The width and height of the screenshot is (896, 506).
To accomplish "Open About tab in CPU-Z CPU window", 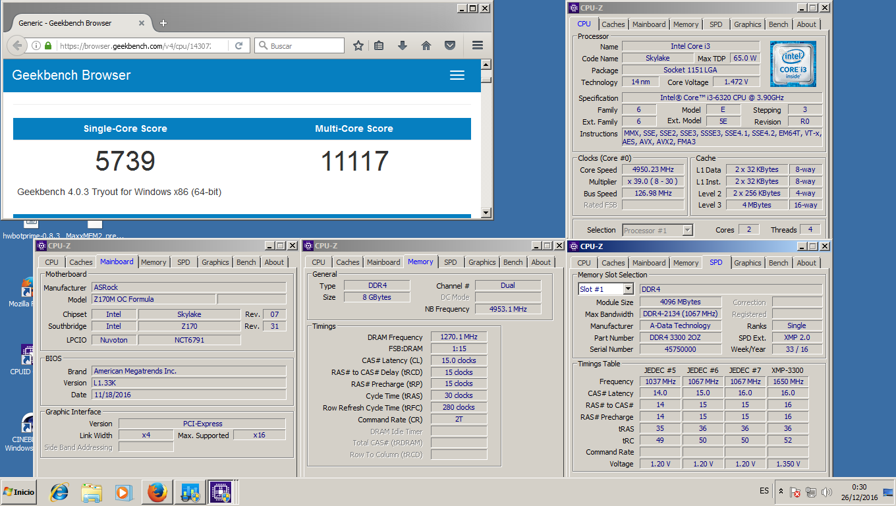I will click(x=806, y=24).
